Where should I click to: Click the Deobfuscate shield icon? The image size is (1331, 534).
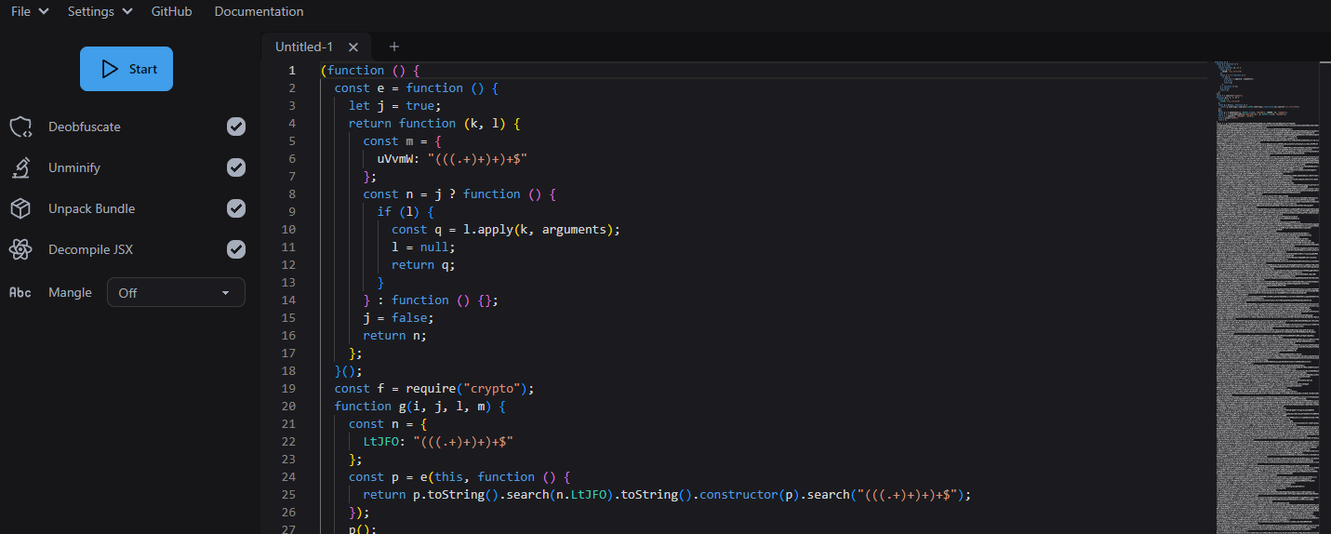(x=20, y=127)
